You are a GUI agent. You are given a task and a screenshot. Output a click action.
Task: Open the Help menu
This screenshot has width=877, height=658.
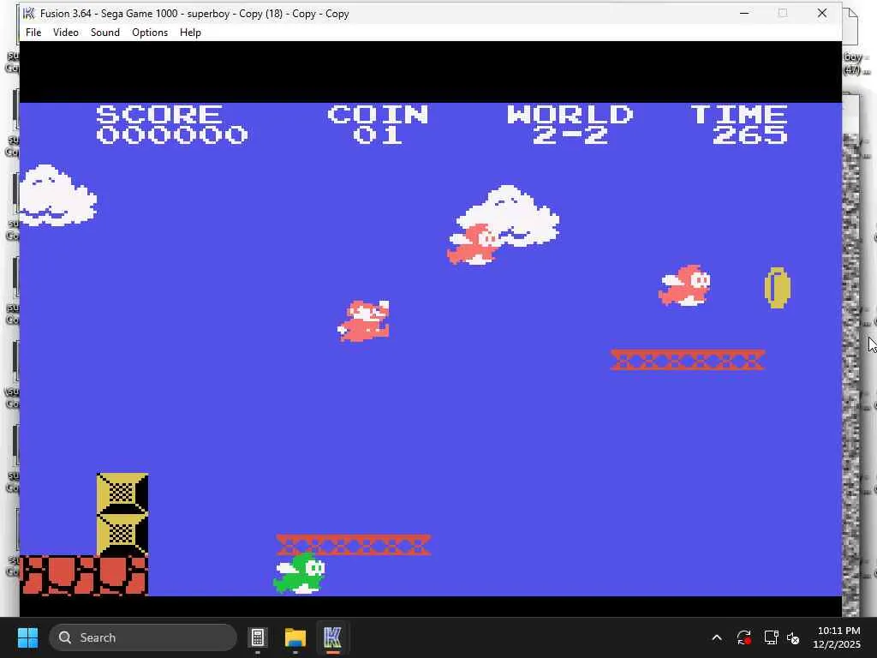coord(190,33)
